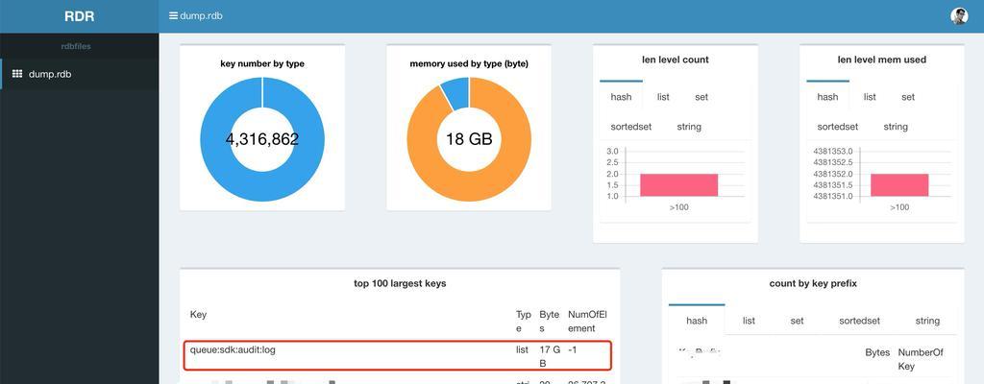This screenshot has height=384, width=984.
Task: Select the sortedset tab in count by key prefix
Action: pyautogui.click(x=860, y=320)
